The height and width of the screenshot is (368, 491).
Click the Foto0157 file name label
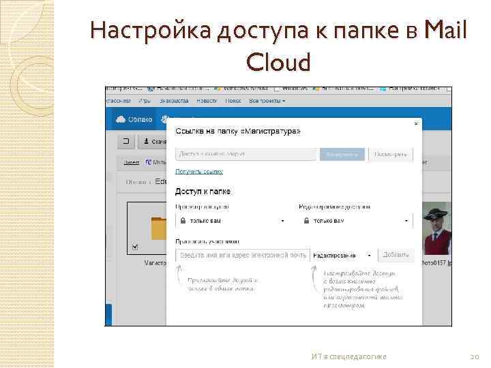pyautogui.click(x=436, y=263)
